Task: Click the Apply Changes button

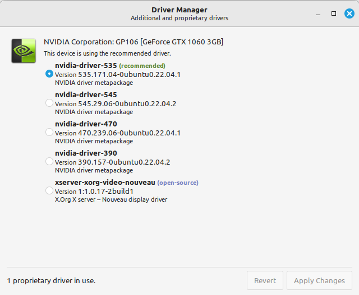Action: (319, 280)
